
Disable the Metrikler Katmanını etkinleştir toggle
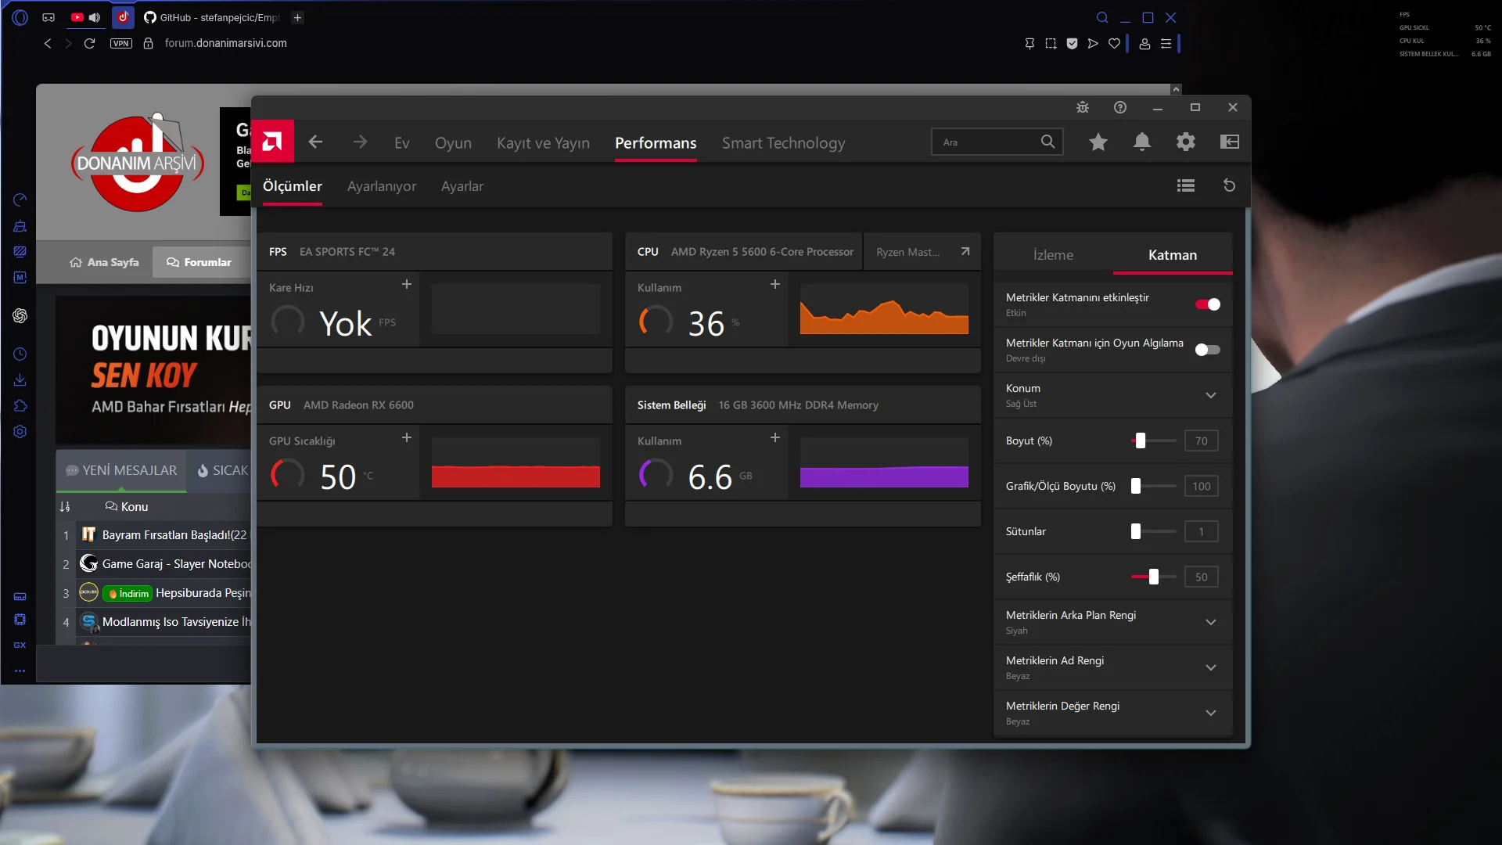pyautogui.click(x=1208, y=304)
